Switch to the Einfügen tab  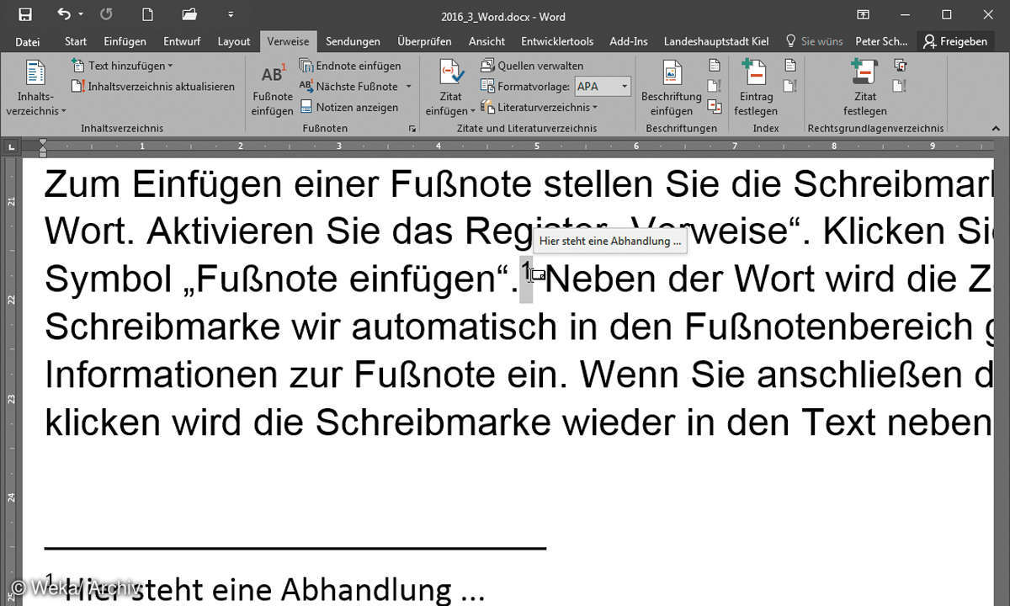125,41
